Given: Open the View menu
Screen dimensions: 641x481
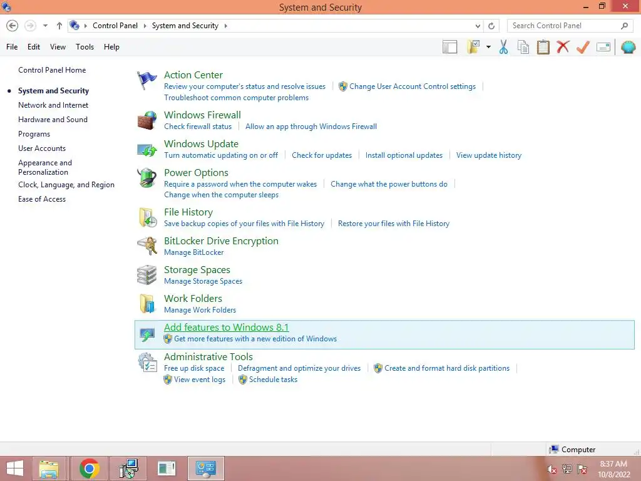Looking at the screenshot, I should 58,47.
